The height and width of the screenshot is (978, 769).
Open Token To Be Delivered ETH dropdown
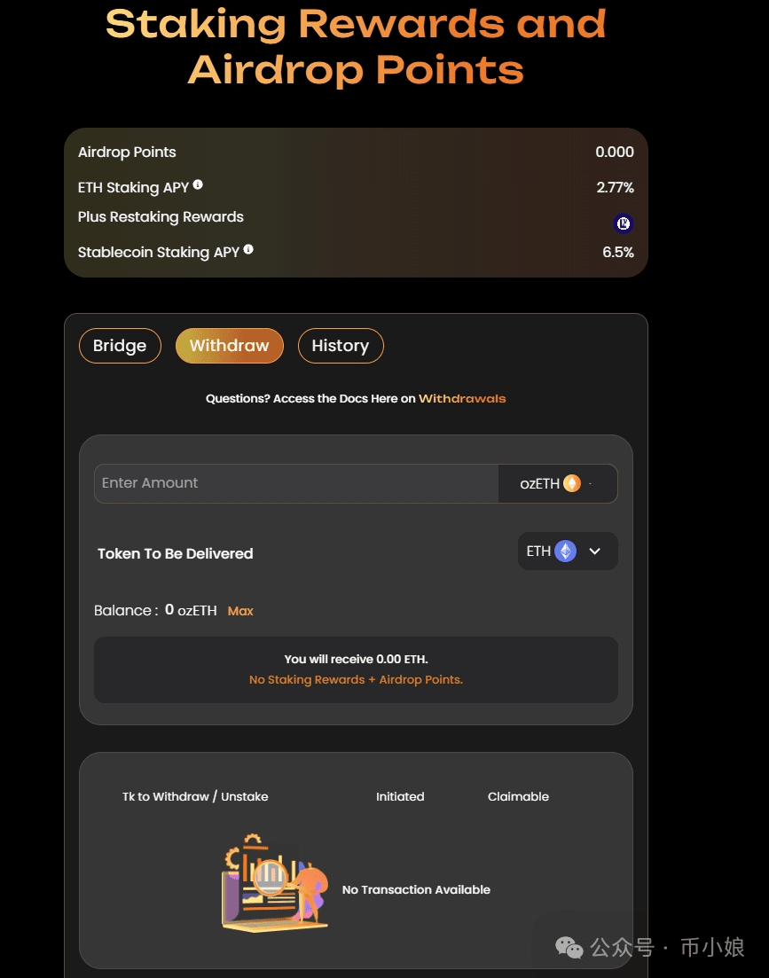point(568,552)
